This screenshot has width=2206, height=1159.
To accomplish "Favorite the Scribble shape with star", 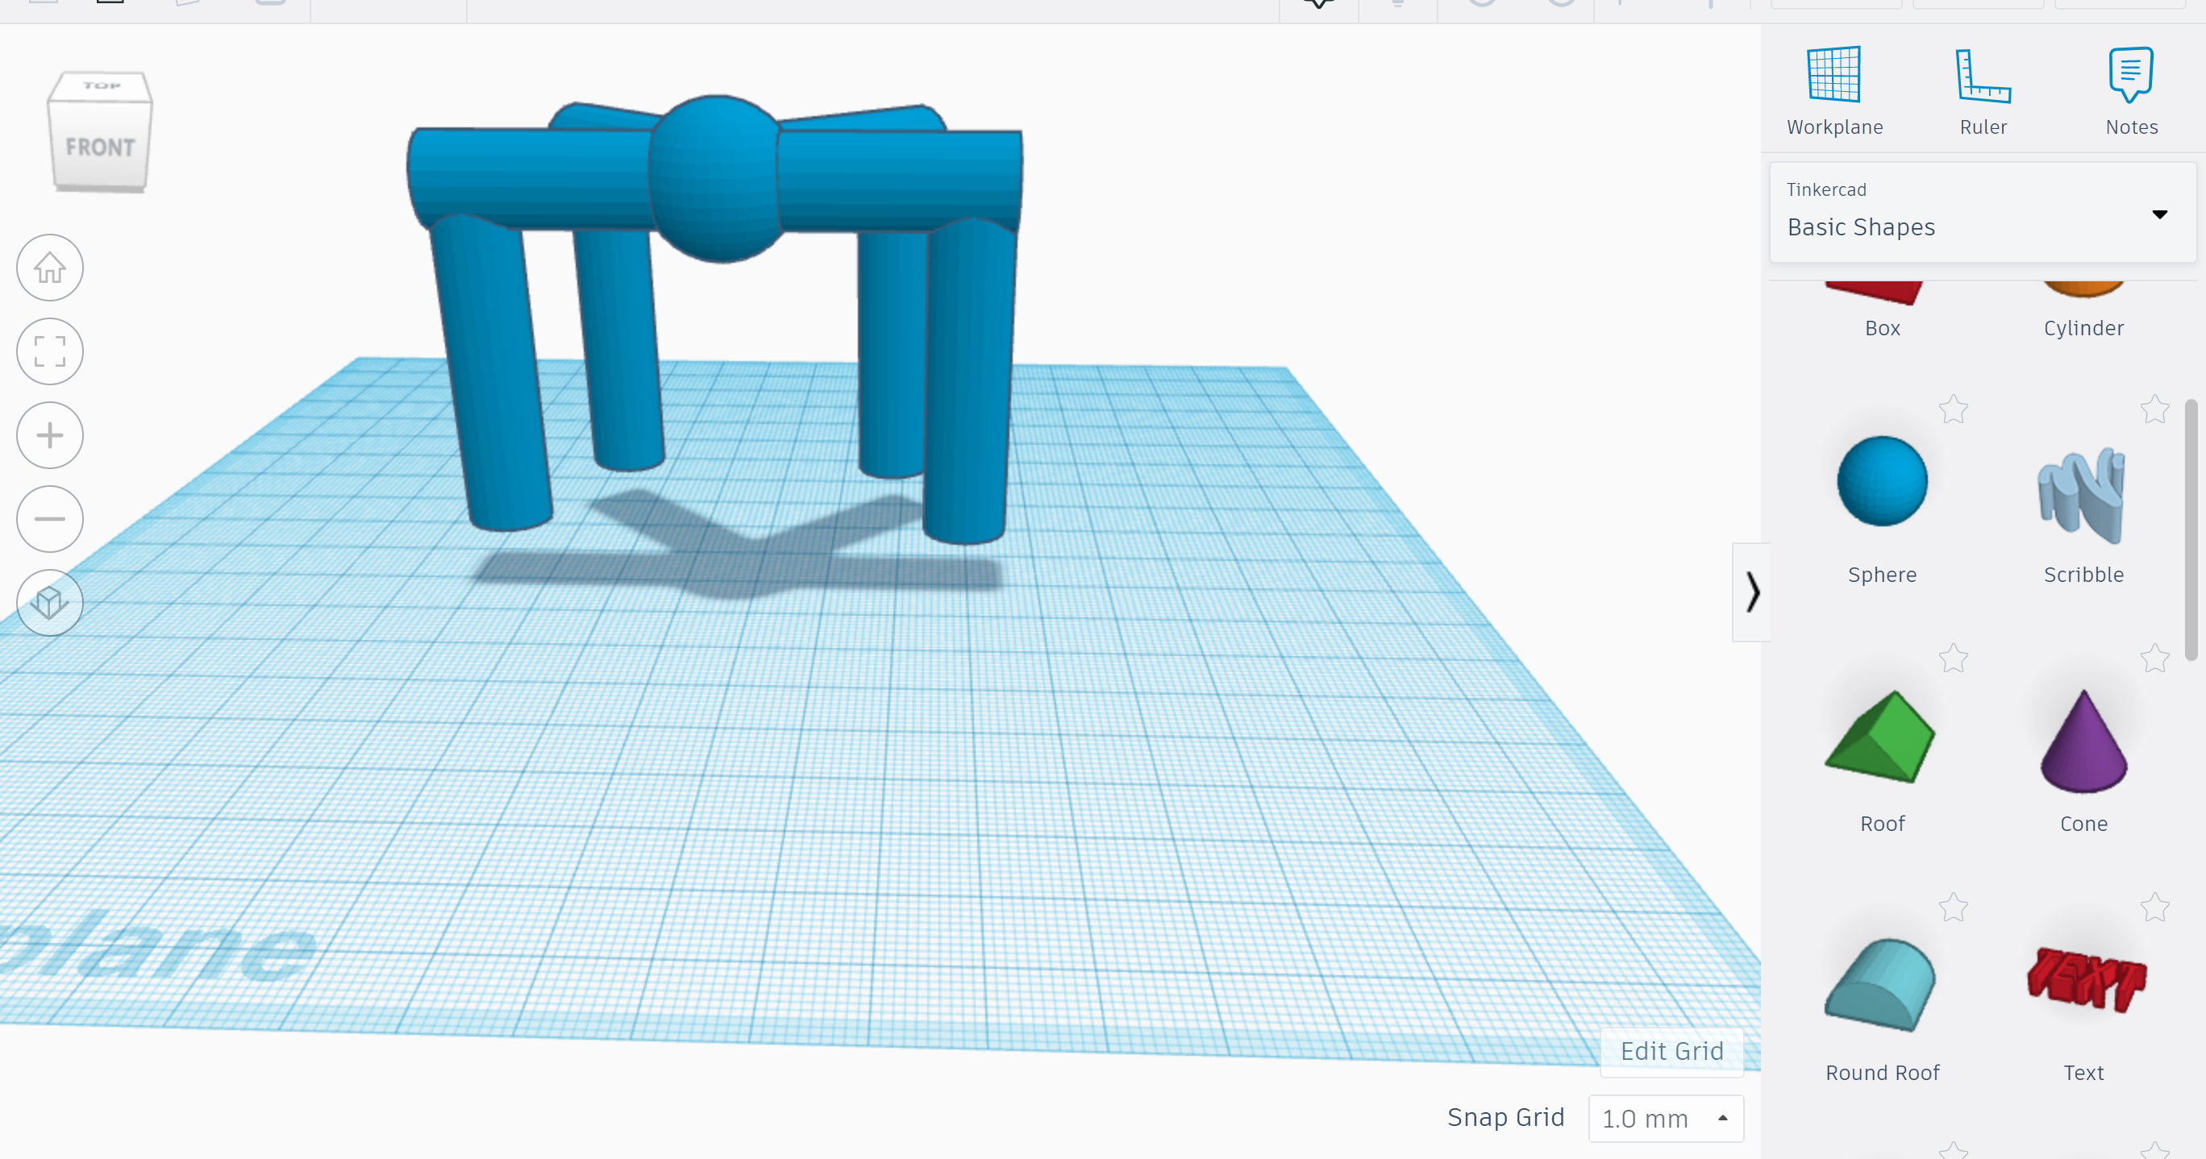I will point(2154,409).
